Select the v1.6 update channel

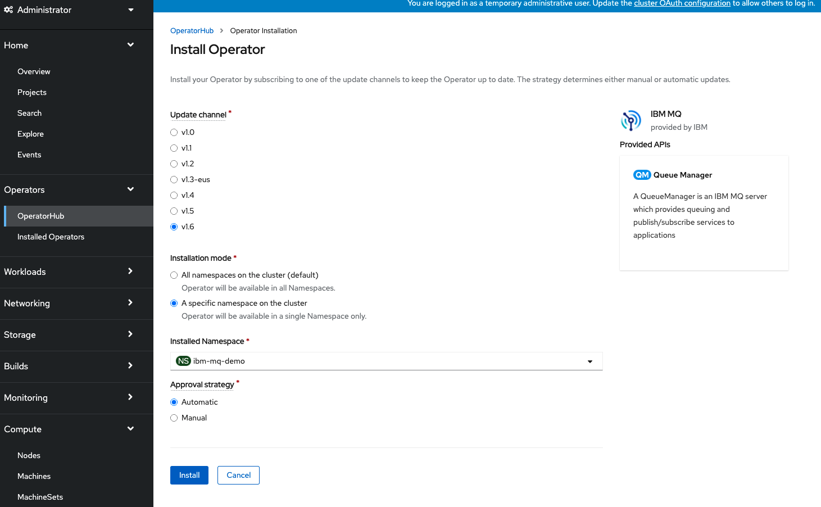pos(174,227)
